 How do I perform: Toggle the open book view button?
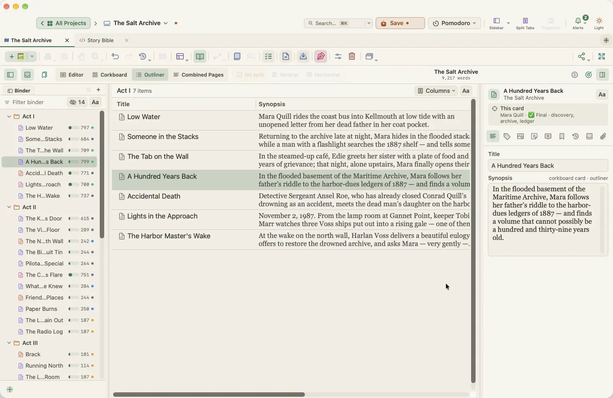200,57
